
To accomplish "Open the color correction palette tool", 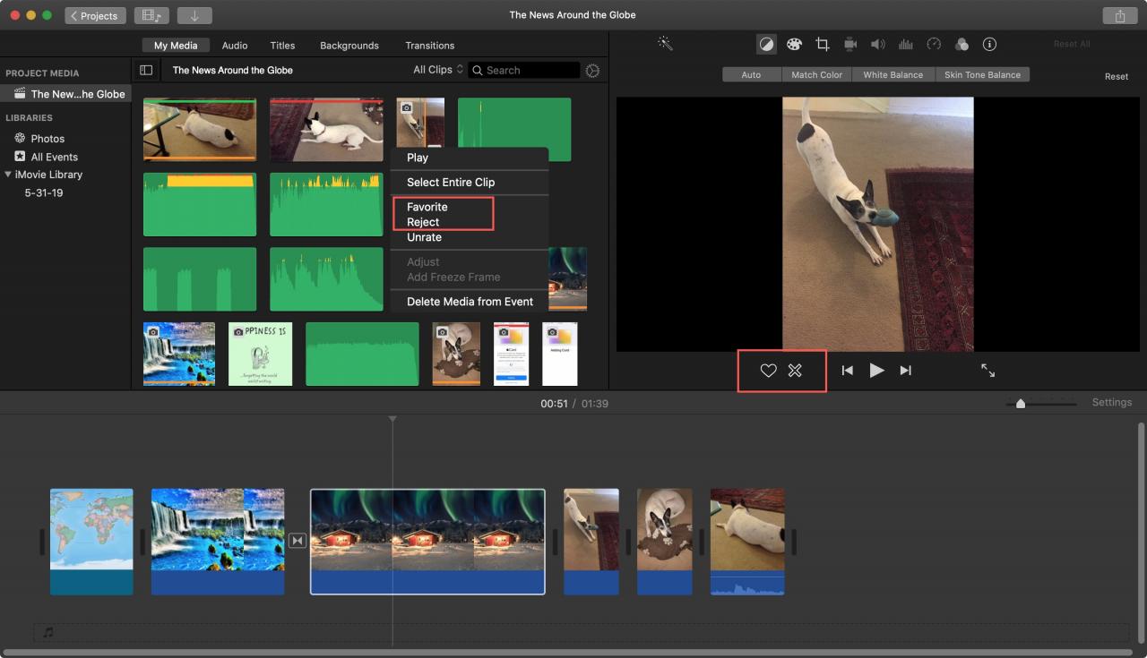I will point(794,44).
